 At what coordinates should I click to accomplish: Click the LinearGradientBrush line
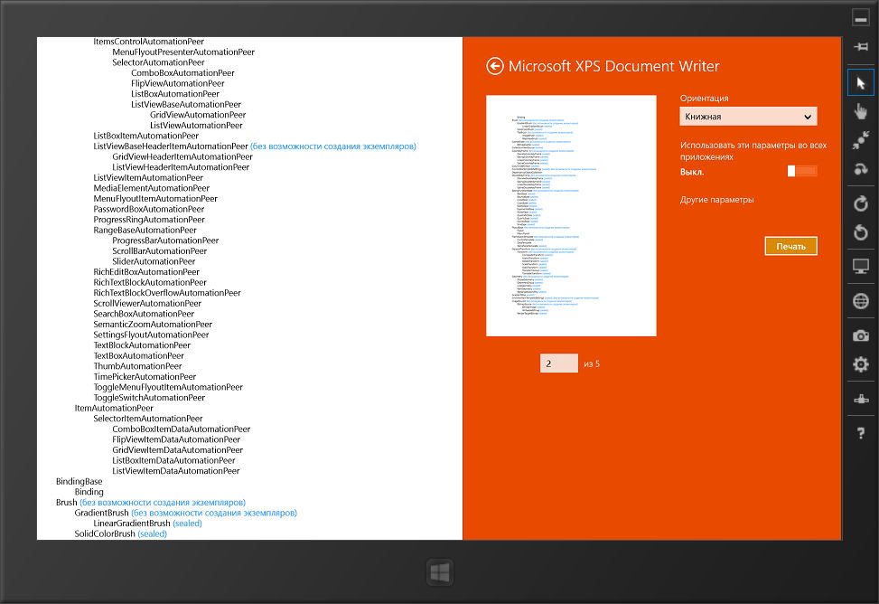(132, 524)
